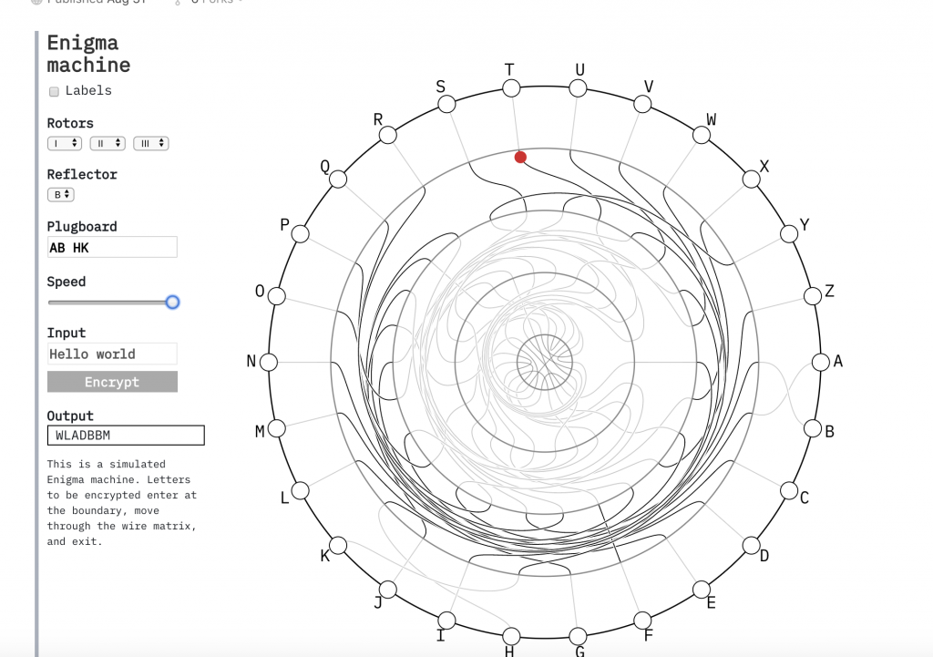This screenshot has height=657, width=933.
Task: Select the letter H node circle
Action: [x=511, y=636]
